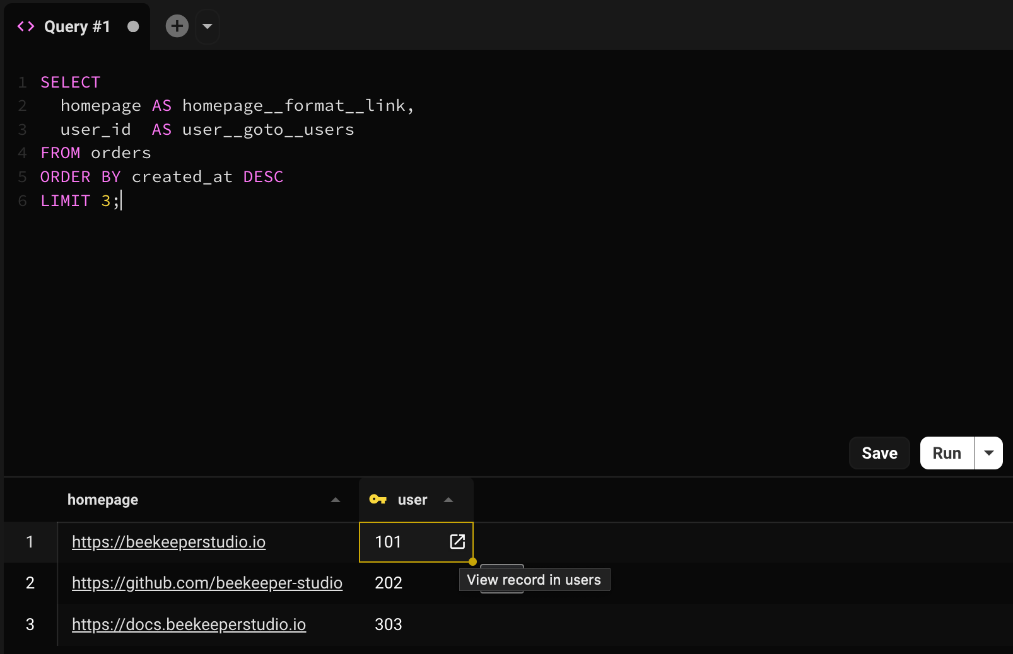
Task: Switch to the Query #1 tab
Action: [x=77, y=26]
